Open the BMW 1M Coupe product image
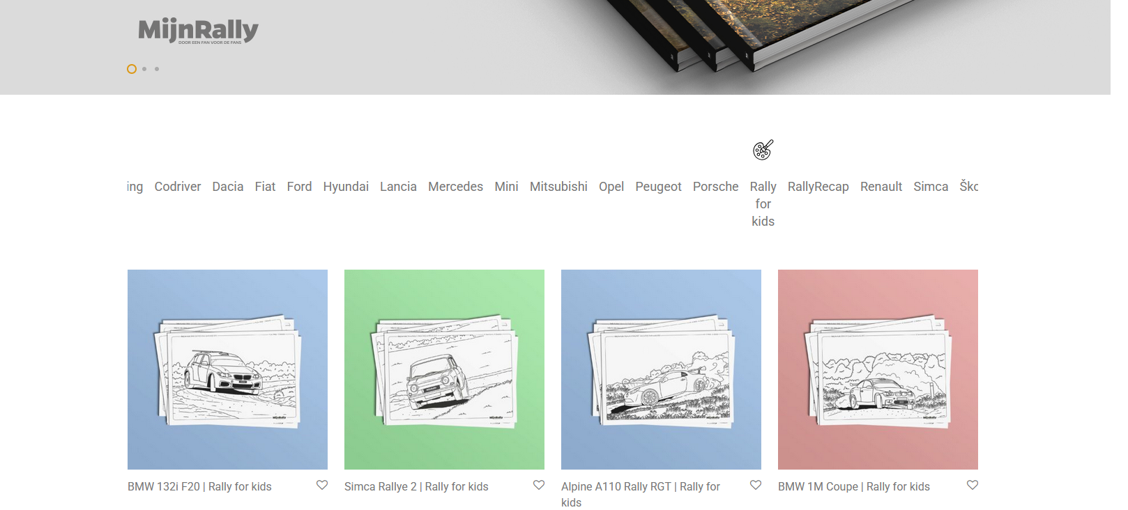This screenshot has height=510, width=1128. click(878, 369)
